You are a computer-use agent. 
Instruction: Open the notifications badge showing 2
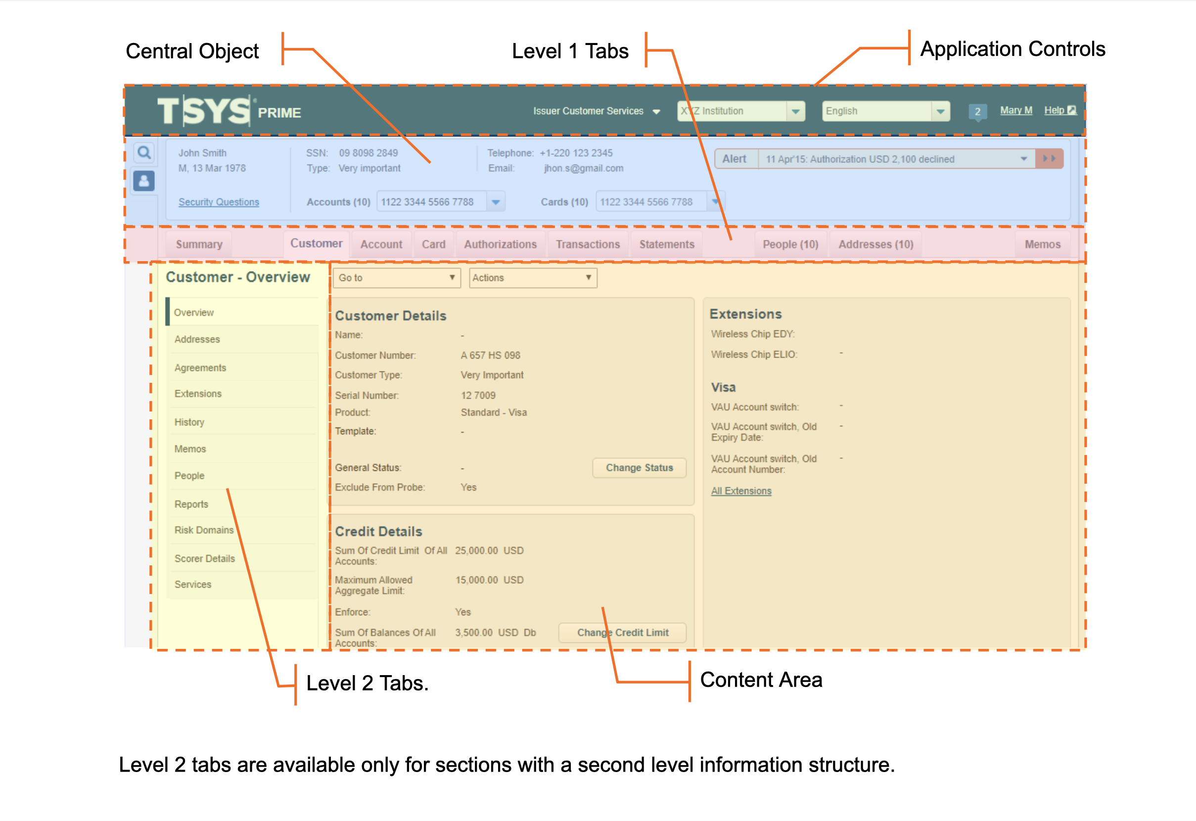click(x=977, y=112)
